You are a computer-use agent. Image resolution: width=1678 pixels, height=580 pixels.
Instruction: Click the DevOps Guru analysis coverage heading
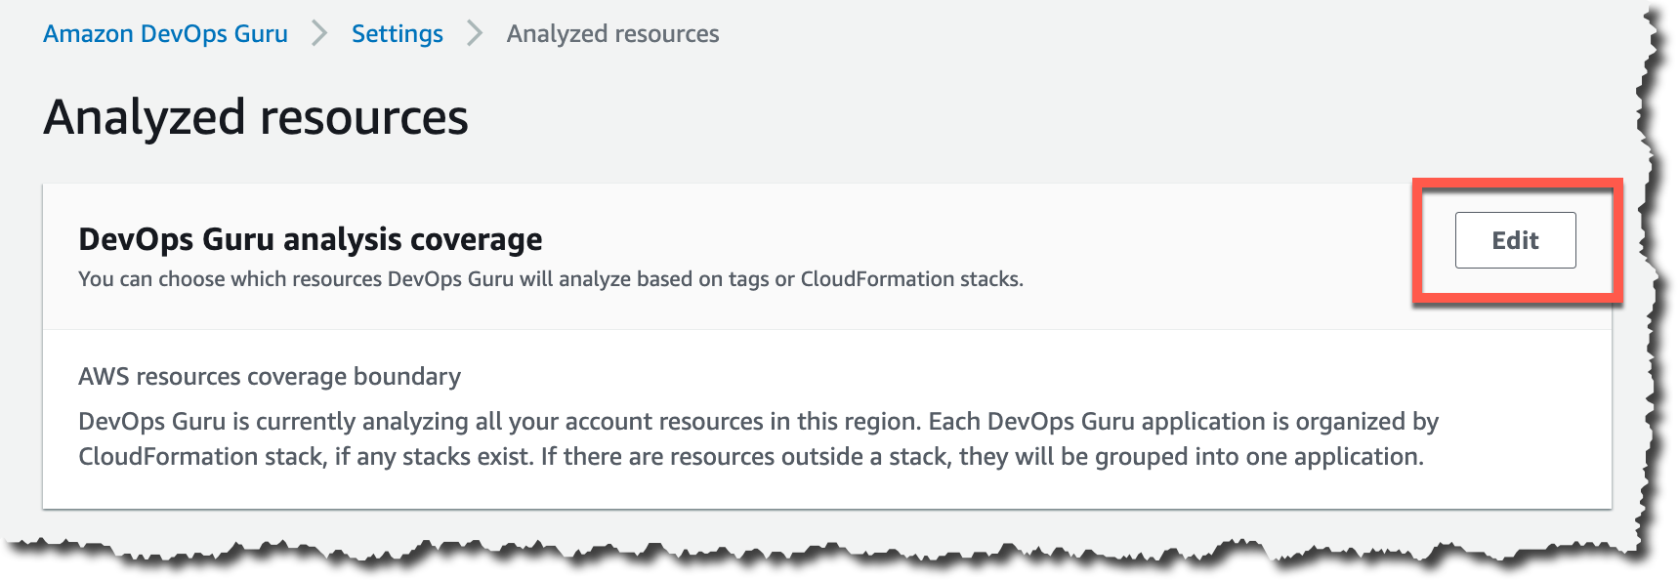pos(311,239)
